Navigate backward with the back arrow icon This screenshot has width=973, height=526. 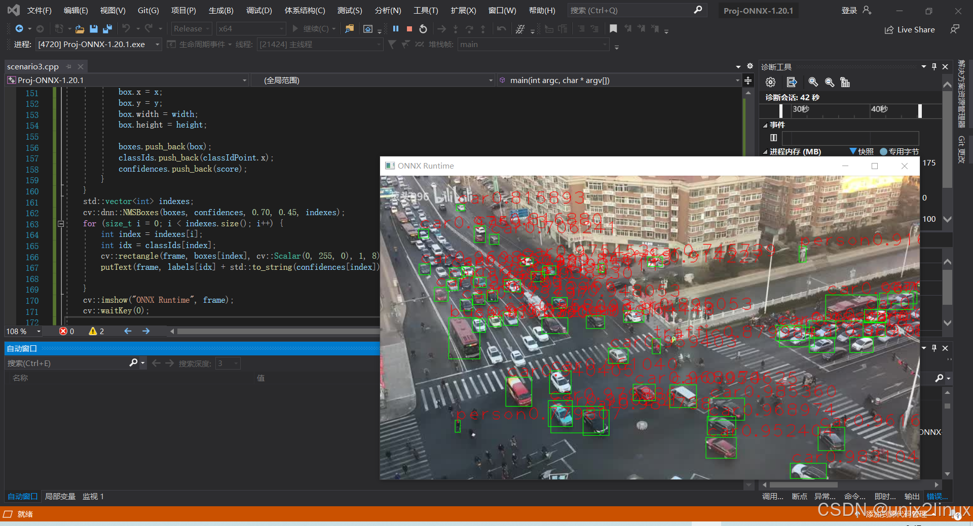[19, 29]
